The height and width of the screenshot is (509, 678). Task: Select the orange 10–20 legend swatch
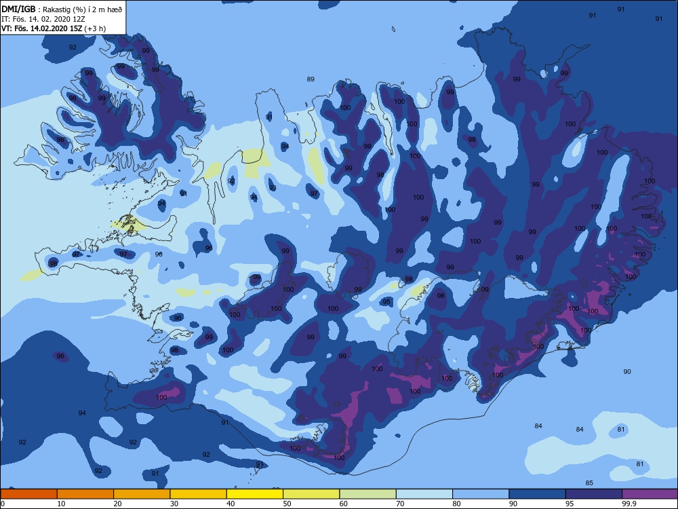85,494
